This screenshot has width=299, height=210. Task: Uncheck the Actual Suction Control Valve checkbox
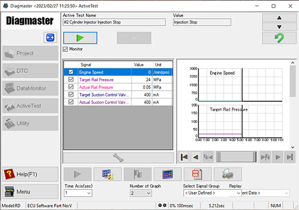pos(71,102)
